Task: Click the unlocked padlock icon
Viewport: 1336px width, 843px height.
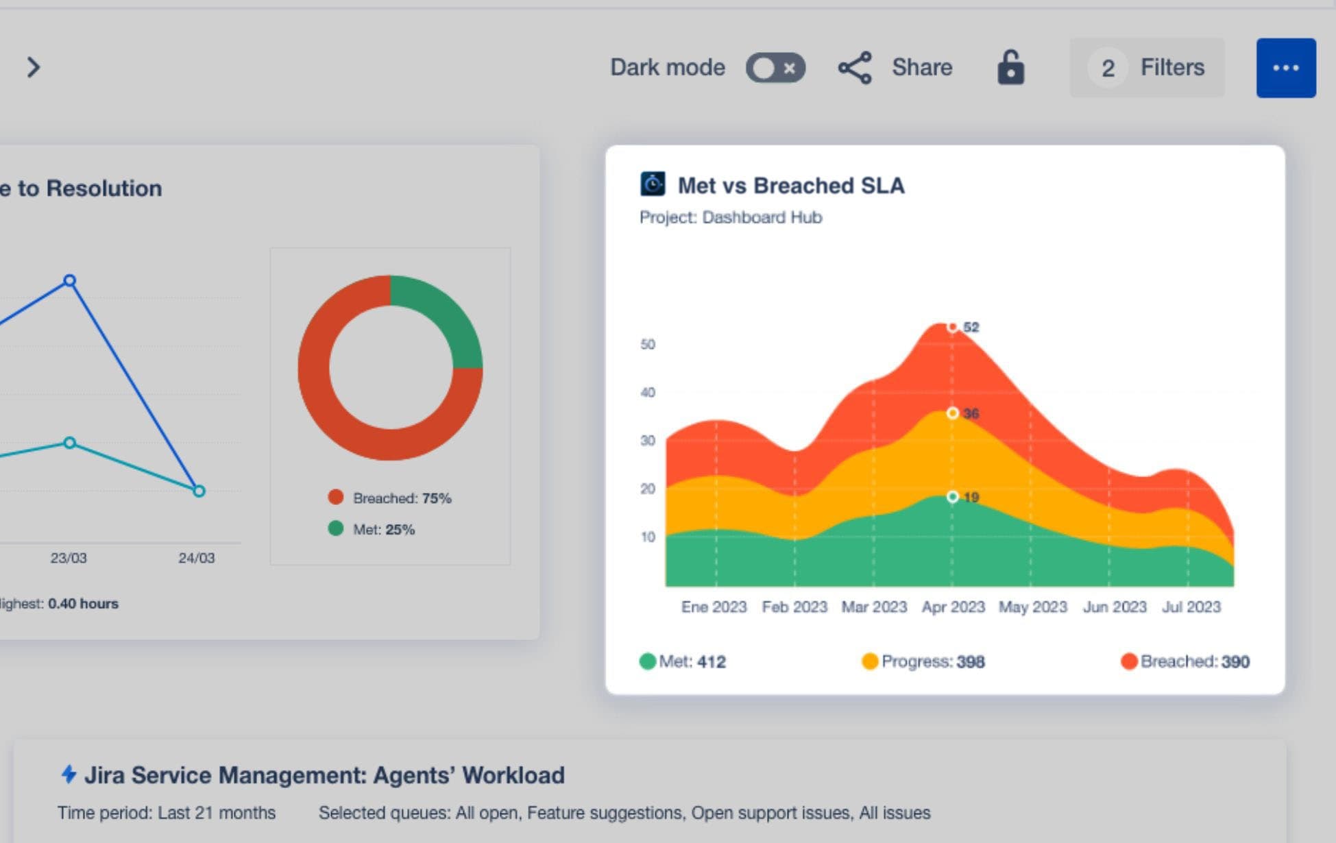Action: [1010, 68]
